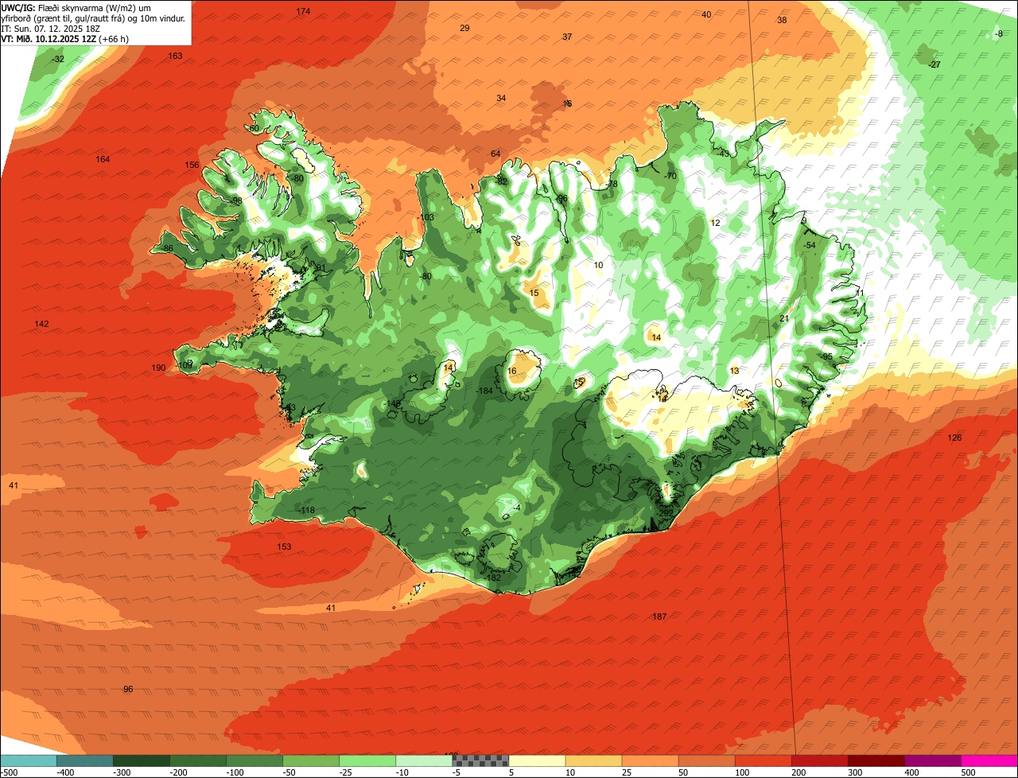Image resolution: width=1018 pixels, height=778 pixels.
Task: Click the text 'IT: Sun. 07. 12. 2025 18Z'
Action: click(50, 28)
